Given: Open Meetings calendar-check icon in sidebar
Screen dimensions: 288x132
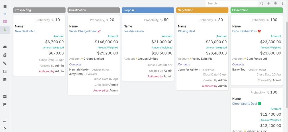Looking at the screenshot, I should click(5, 55).
